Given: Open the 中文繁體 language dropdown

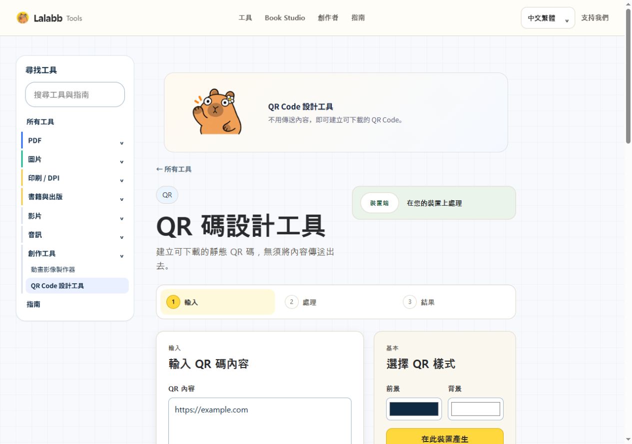Looking at the screenshot, I should (548, 18).
